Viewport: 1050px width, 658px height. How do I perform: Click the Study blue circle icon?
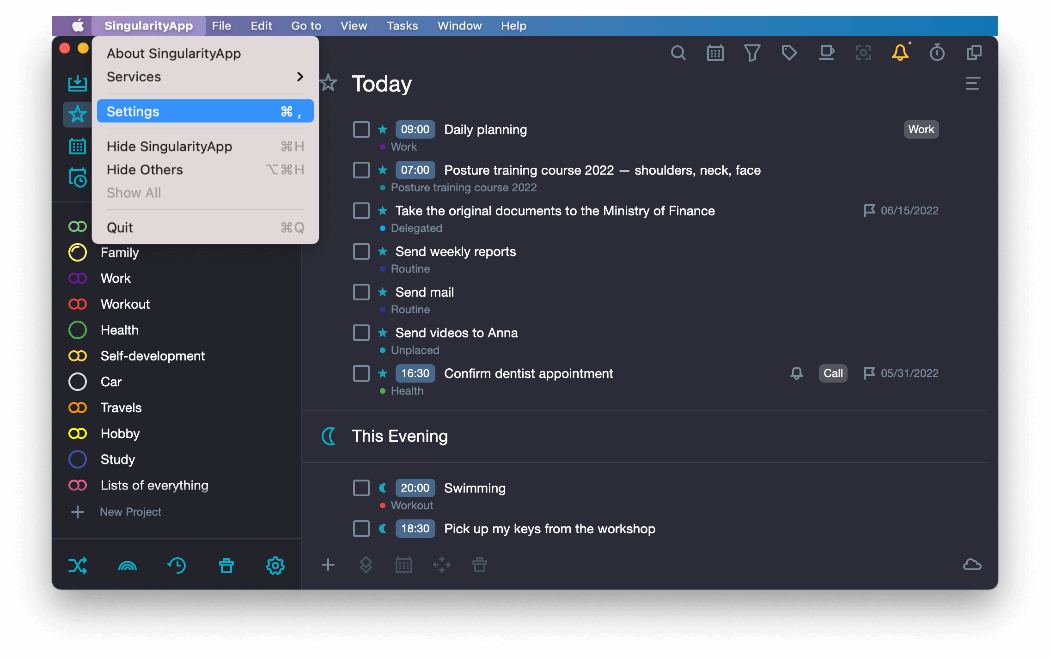click(x=77, y=460)
